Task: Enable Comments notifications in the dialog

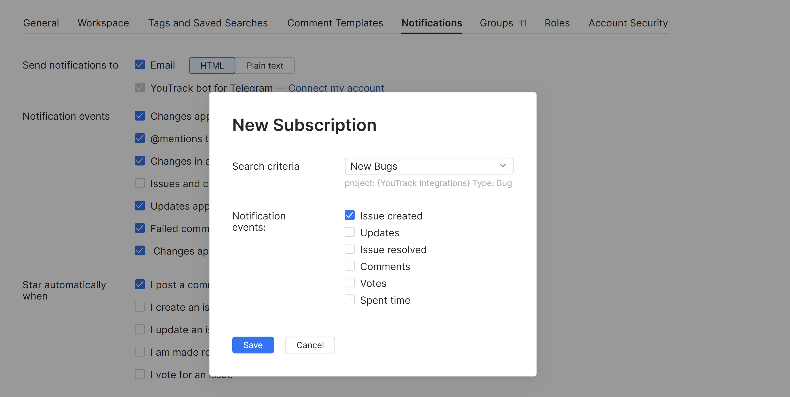Action: coord(349,266)
